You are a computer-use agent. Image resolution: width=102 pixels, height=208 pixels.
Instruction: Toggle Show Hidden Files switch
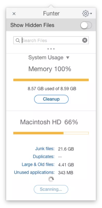point(86,25)
